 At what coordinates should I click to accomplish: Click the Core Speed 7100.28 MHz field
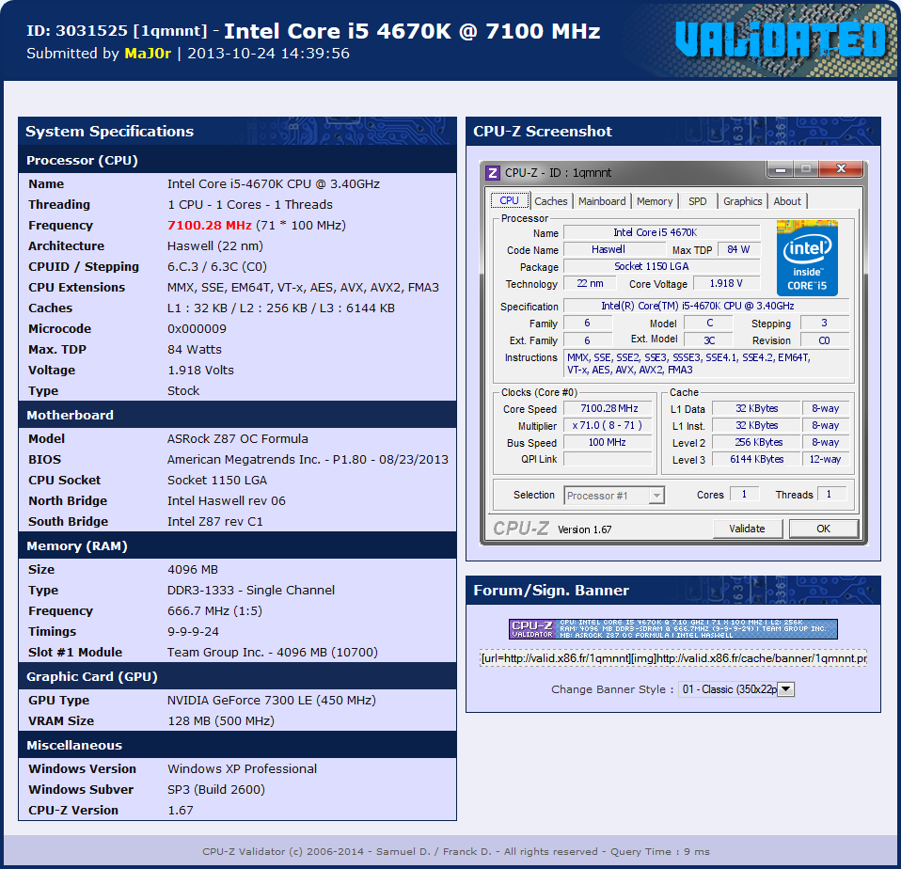(609, 408)
